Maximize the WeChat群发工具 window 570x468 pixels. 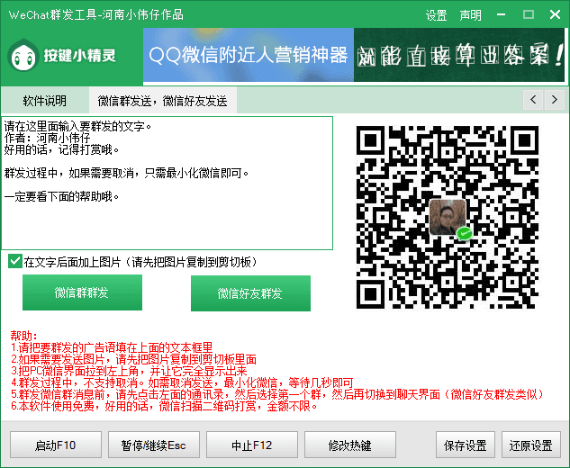[x=529, y=14]
